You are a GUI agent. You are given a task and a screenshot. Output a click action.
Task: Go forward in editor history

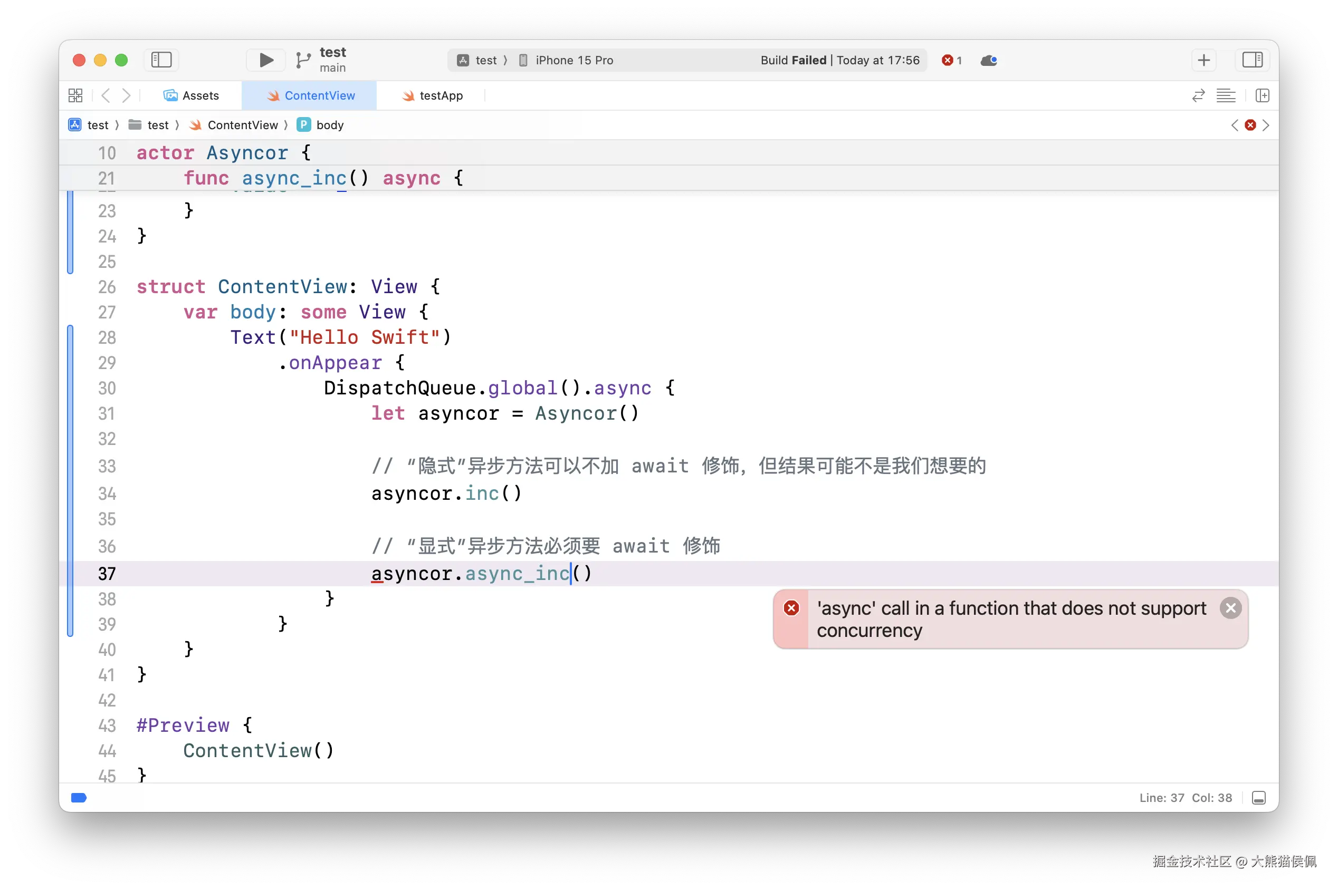click(x=126, y=95)
